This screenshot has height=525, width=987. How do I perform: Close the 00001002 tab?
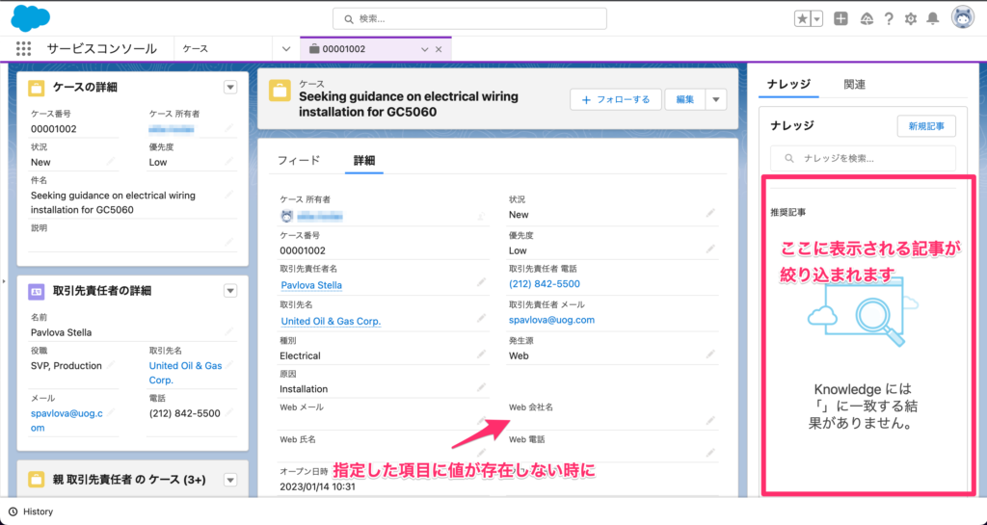point(439,49)
